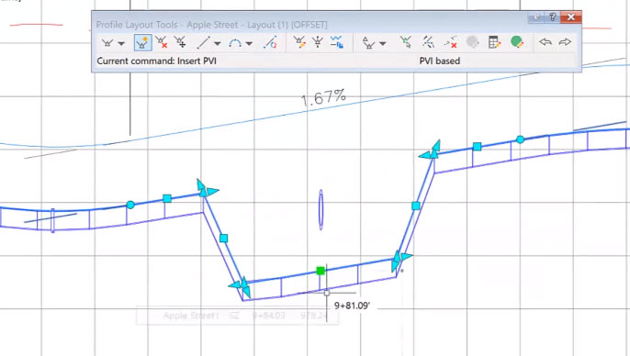
Task: Expand the tangent line tools dropdown
Action: [x=218, y=43]
